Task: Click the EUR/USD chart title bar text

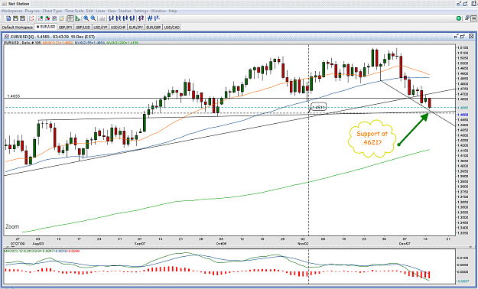Action: point(53,37)
